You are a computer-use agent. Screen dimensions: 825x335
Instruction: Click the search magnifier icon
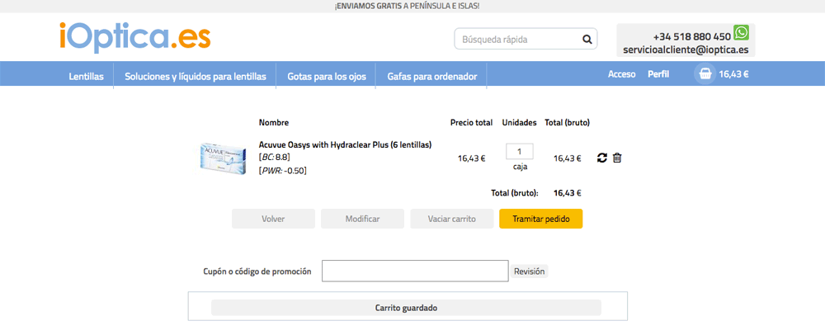pyautogui.click(x=587, y=40)
